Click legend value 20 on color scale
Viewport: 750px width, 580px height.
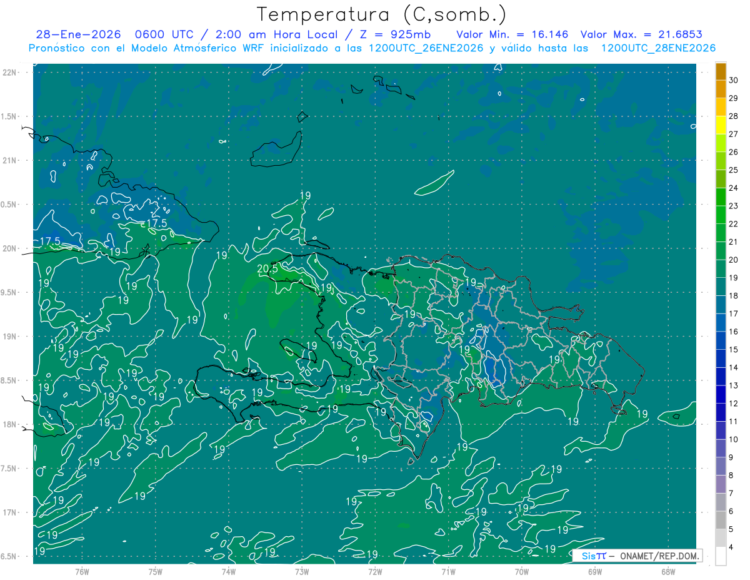coord(734,260)
